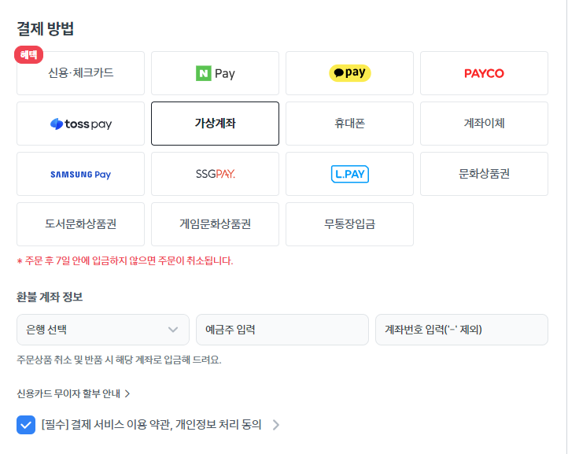
Task: Expand 결제 서비스 이용 약관 details chevron
Action: pos(276,425)
